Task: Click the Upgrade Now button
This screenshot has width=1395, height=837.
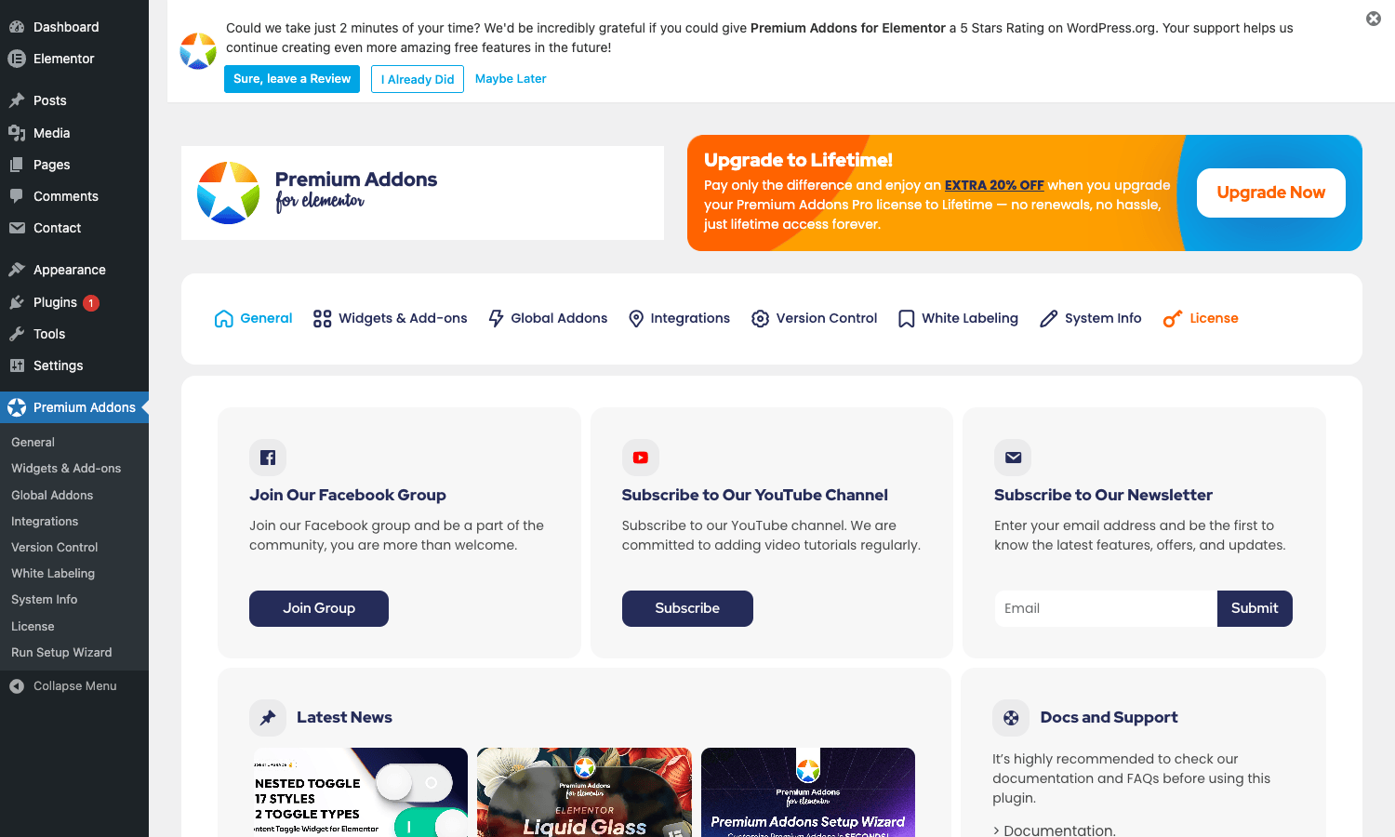Action: (x=1270, y=193)
